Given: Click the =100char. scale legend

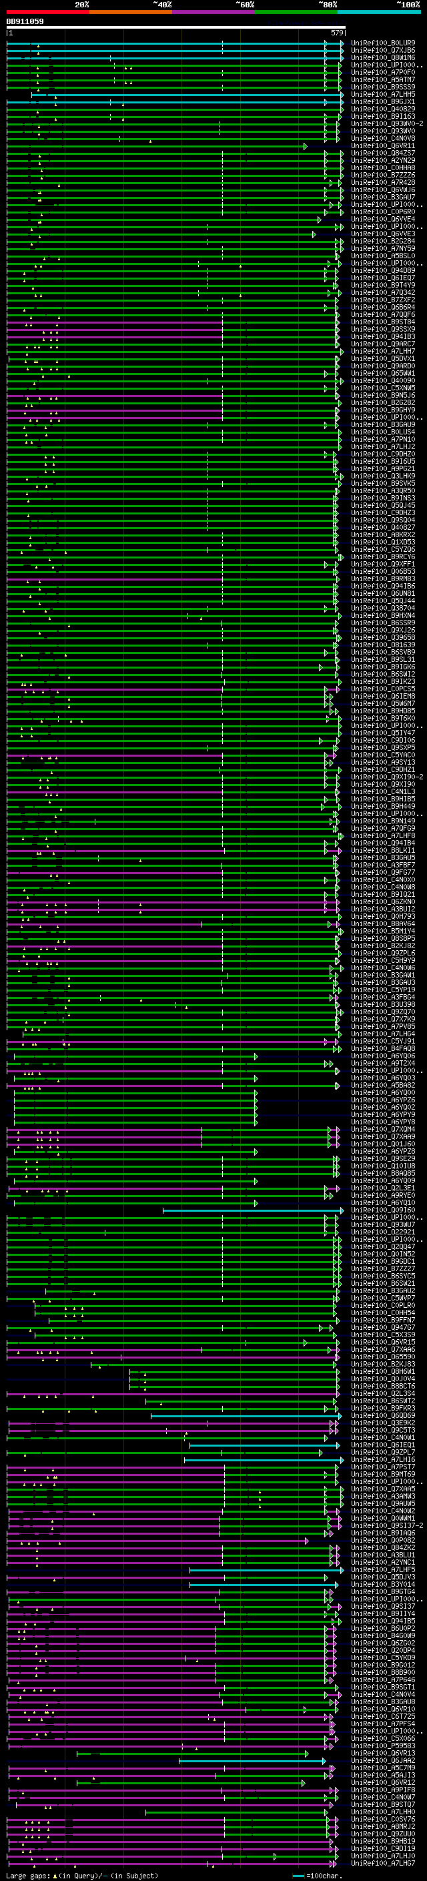Looking at the screenshot, I should click(x=318, y=1875).
